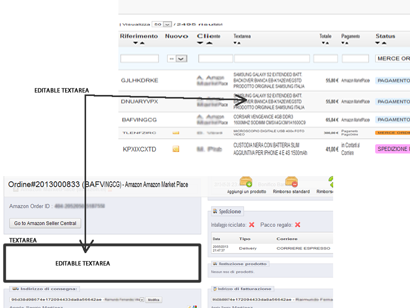
Task: Click the SPEDIZIONE pink status badge
Action: (x=393, y=149)
